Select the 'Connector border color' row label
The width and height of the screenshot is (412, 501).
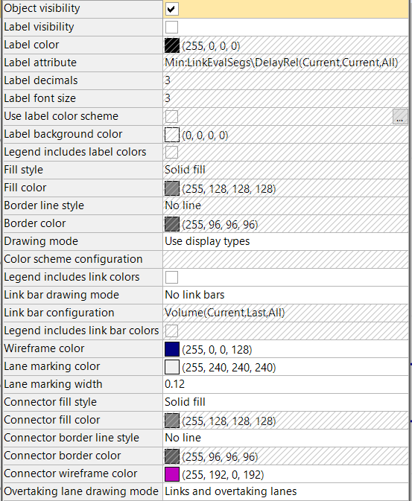(x=63, y=456)
